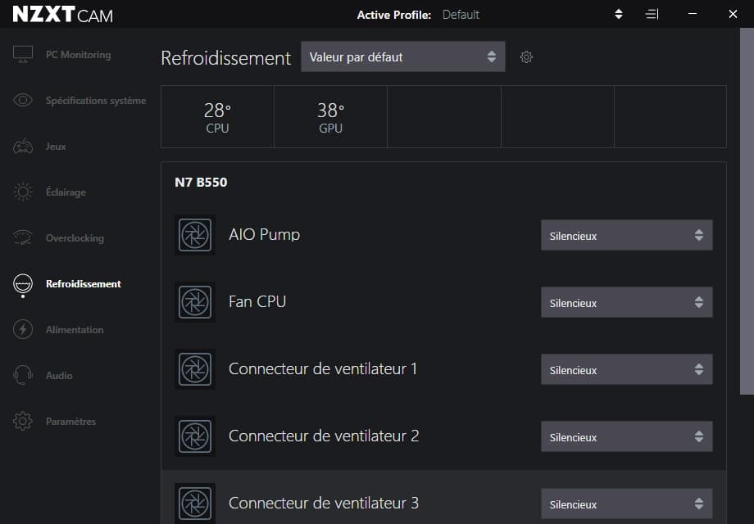Click the AIO Pump label
The width and height of the screenshot is (754, 524).
(x=265, y=234)
